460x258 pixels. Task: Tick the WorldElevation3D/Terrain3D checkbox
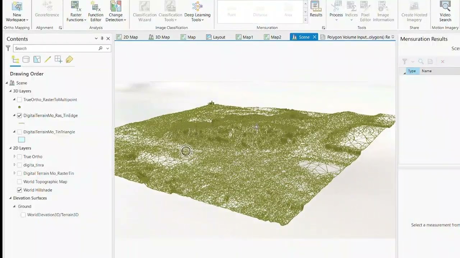coord(23,215)
